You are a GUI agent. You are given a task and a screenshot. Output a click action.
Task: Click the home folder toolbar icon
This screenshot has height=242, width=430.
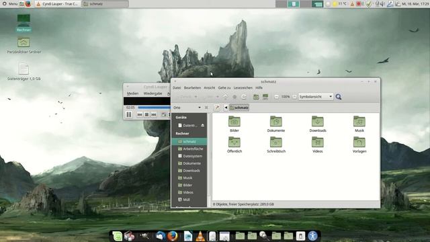pyautogui.click(x=256, y=97)
